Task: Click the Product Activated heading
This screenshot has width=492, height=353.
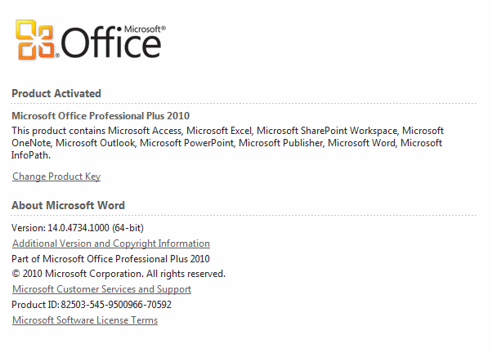Action: click(56, 93)
